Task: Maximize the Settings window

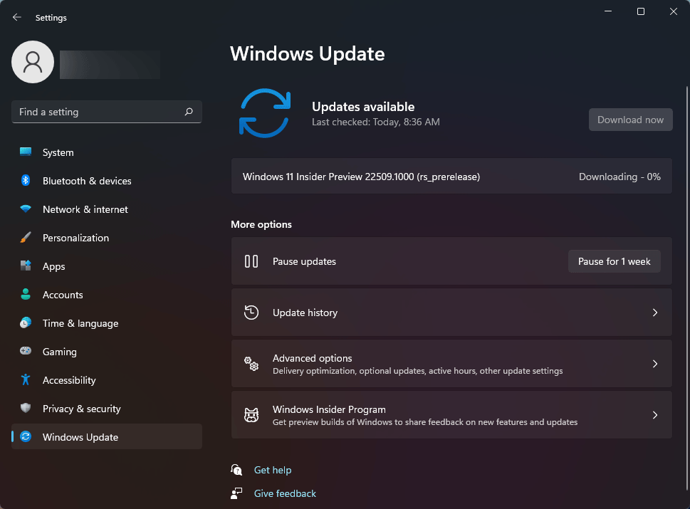Action: tap(641, 11)
